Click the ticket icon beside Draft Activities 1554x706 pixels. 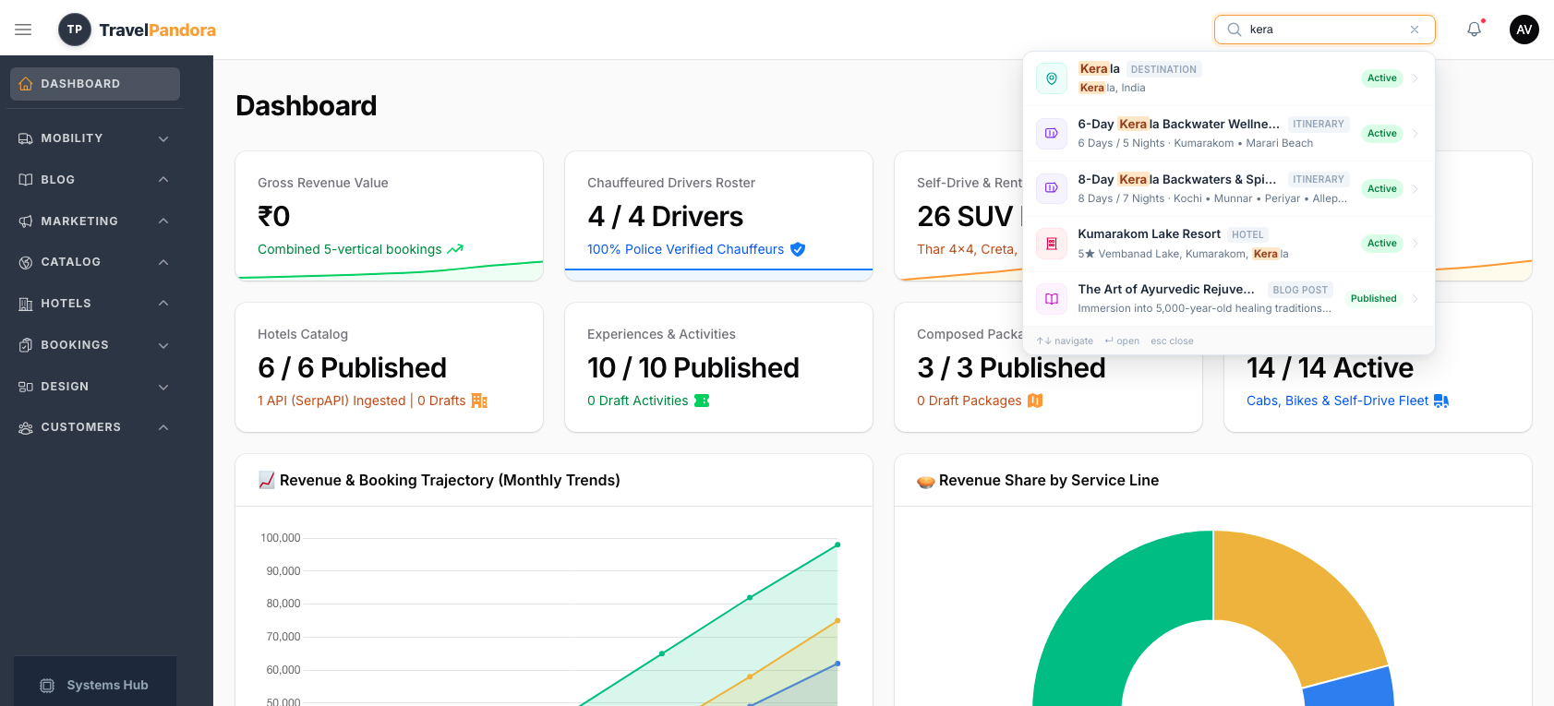click(702, 401)
